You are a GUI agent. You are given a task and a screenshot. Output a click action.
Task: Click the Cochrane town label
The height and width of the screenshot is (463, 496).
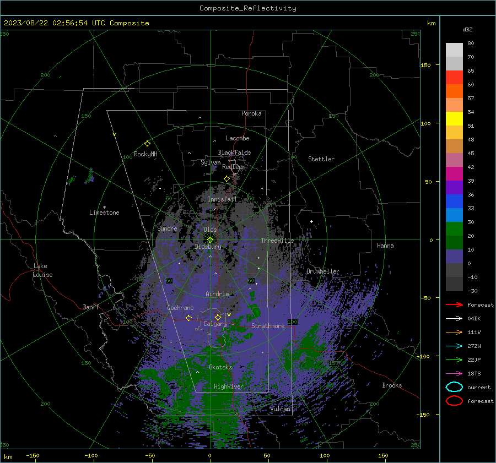click(x=180, y=308)
